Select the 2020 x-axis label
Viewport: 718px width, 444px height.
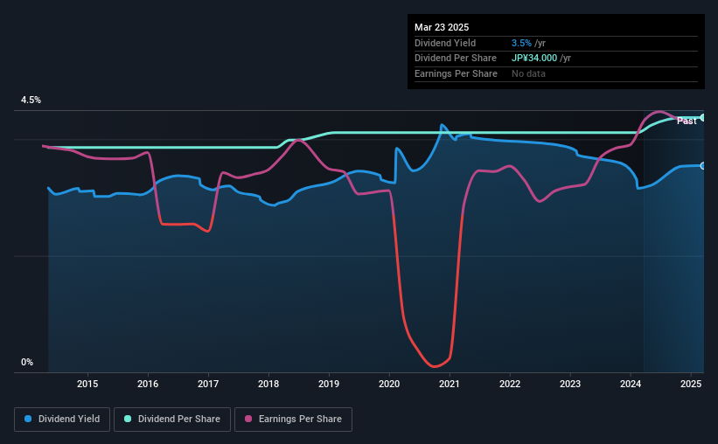[389, 384]
